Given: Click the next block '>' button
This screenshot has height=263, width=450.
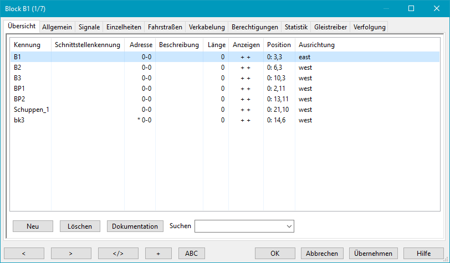Looking at the screenshot, I should (71, 254).
